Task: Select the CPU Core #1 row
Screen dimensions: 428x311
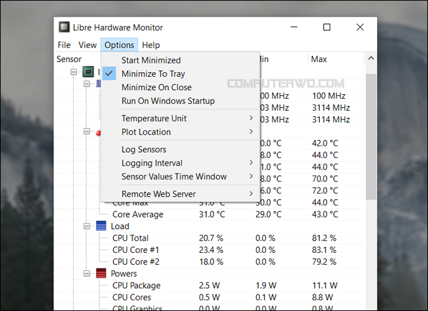Action: click(x=210, y=250)
